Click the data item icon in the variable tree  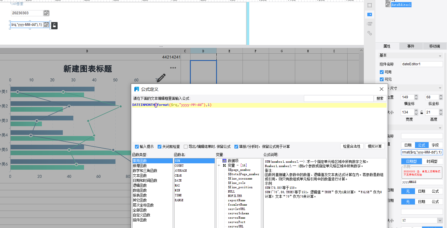(224, 161)
